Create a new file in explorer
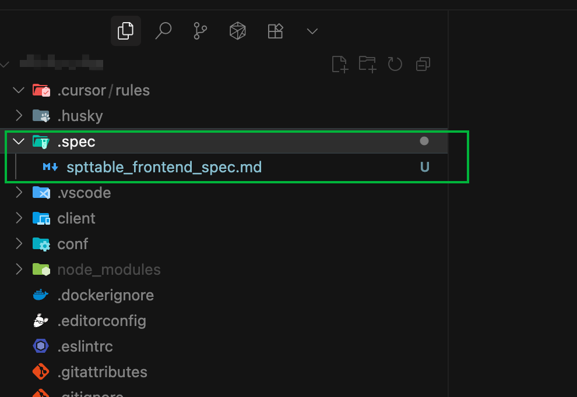 (340, 64)
